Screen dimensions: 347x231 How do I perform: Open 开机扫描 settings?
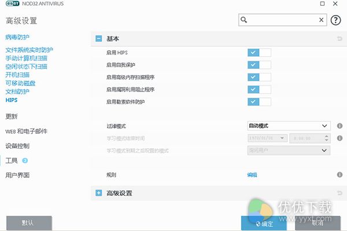coord(17,75)
